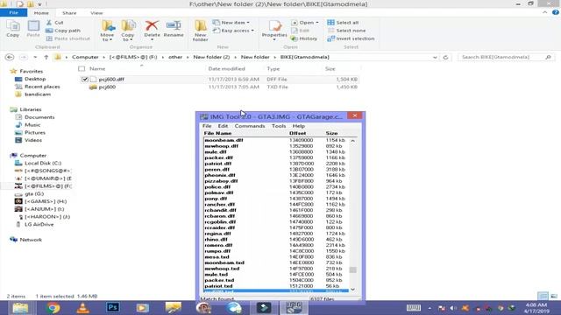Open recent locations dropdown arrow
Screen dimensions: 561x315
point(35,57)
